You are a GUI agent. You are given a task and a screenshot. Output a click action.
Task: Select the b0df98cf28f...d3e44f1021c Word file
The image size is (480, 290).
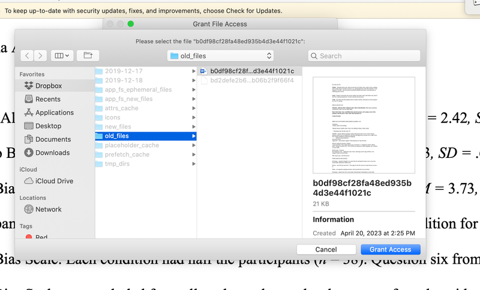click(x=250, y=71)
